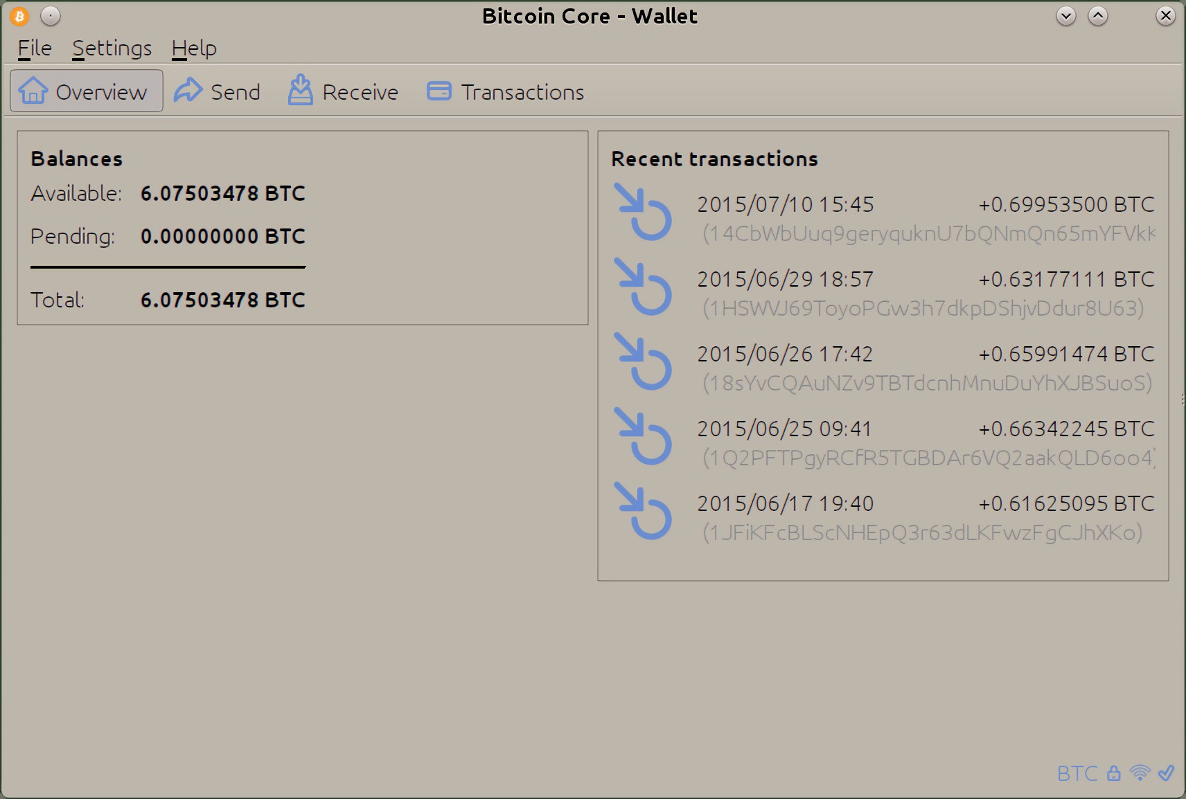Click the 2015/06/29 18:57 transaction date
Viewport: 1186px width, 799px height.
786,279
